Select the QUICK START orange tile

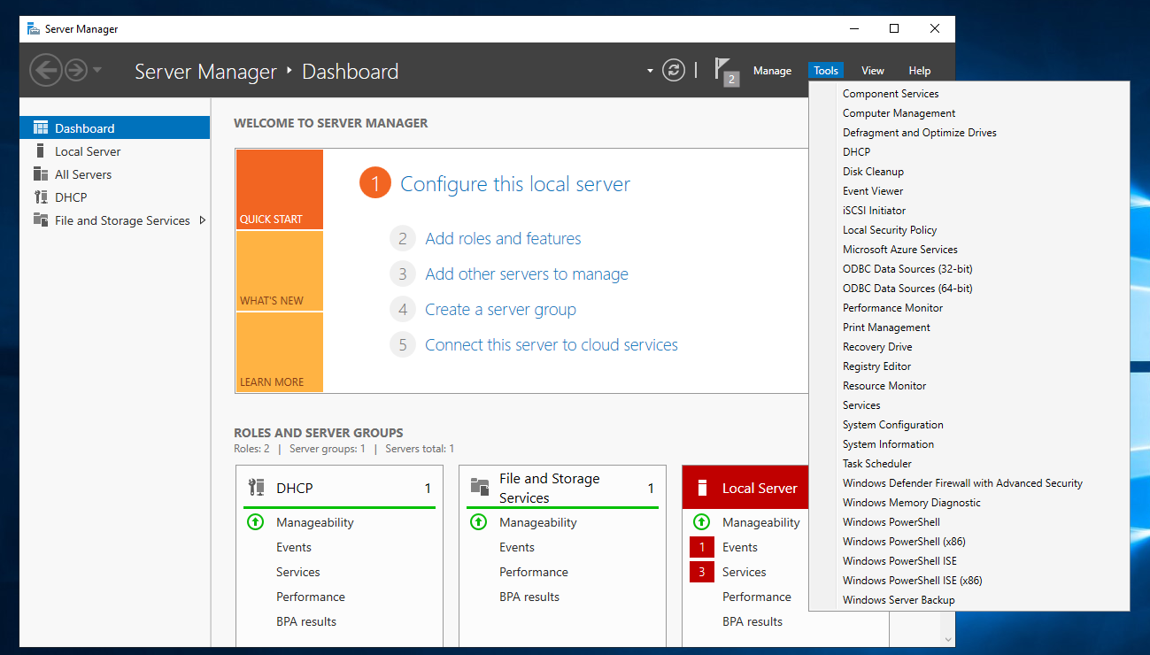click(x=279, y=189)
